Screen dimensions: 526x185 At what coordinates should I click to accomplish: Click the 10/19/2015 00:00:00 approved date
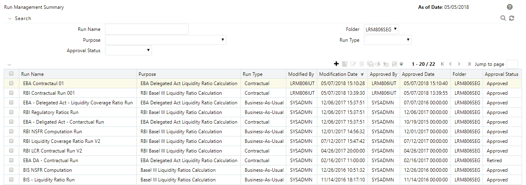click(426, 122)
